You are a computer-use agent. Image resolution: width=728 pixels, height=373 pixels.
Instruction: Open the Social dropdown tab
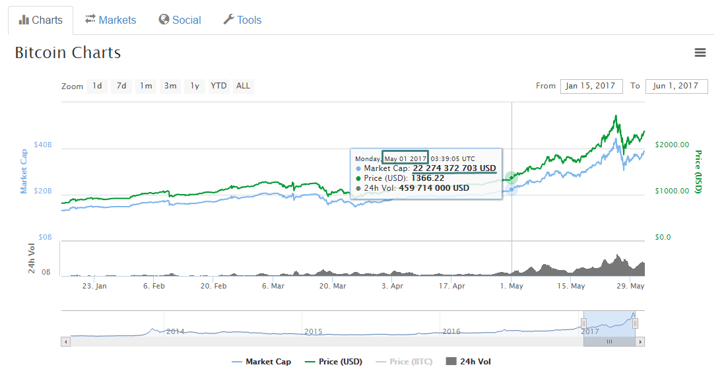pos(180,20)
